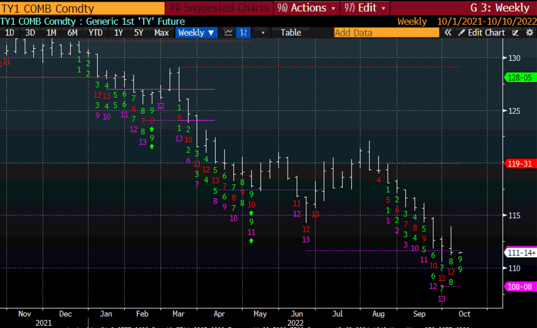
Task: Click the green 128-05 price label
Action: point(520,78)
